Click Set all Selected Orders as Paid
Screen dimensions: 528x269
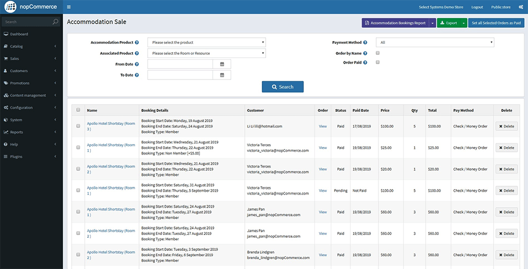496,23
